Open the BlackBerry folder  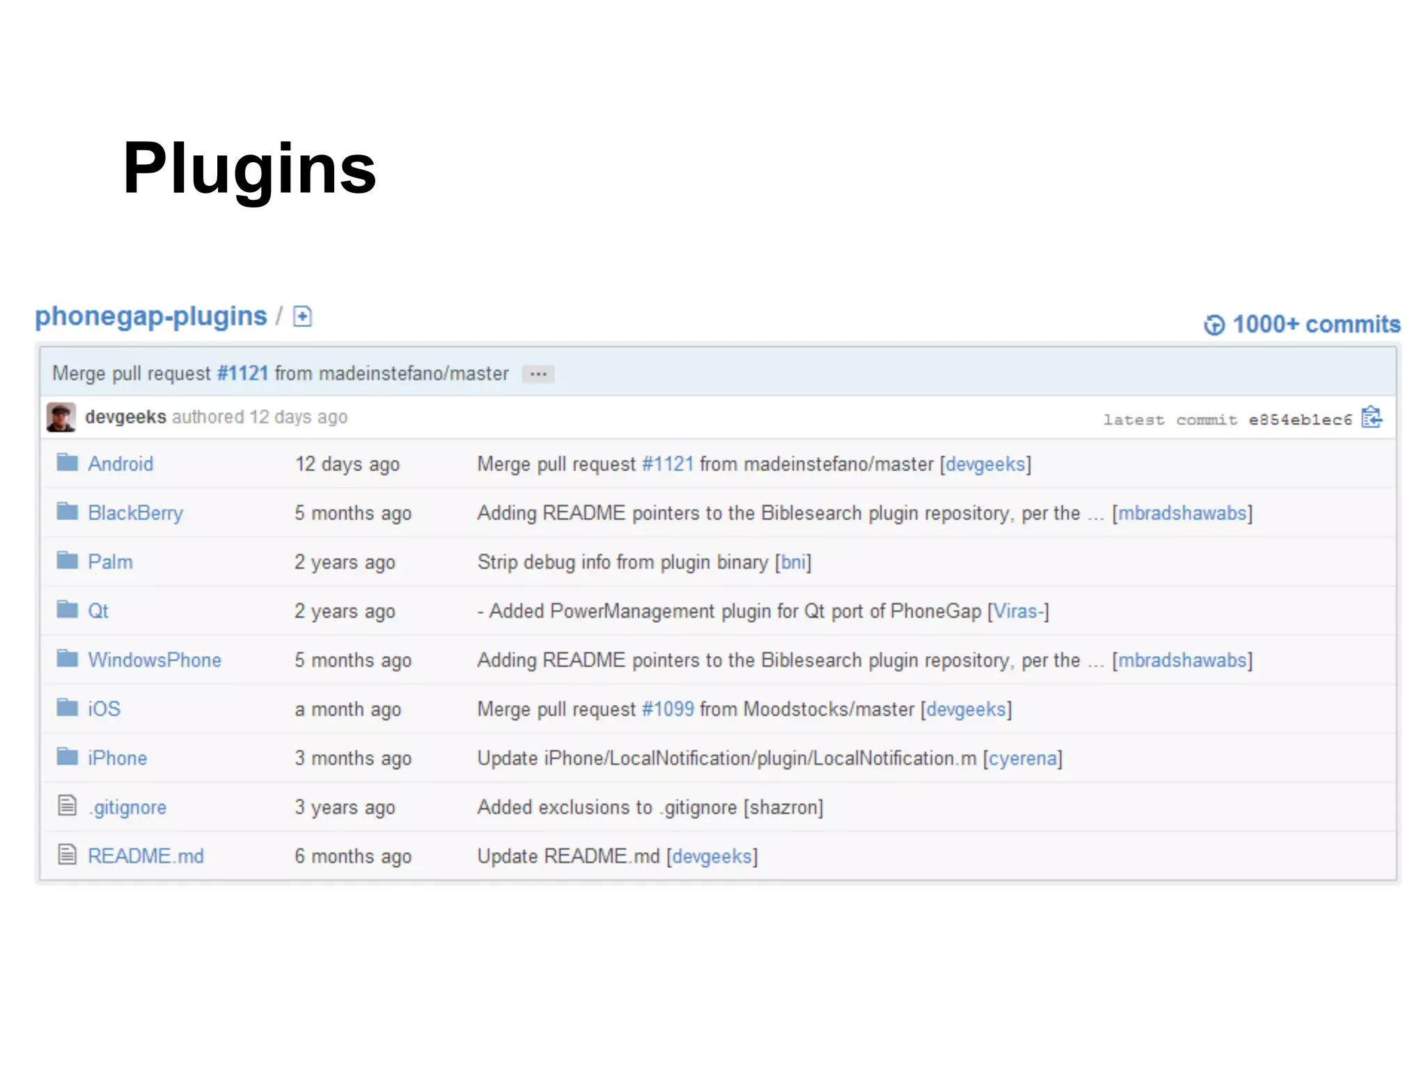tap(135, 513)
